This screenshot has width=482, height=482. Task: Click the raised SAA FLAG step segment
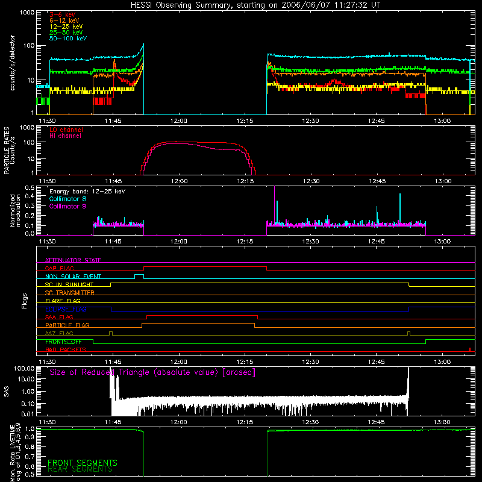[x=202, y=315]
